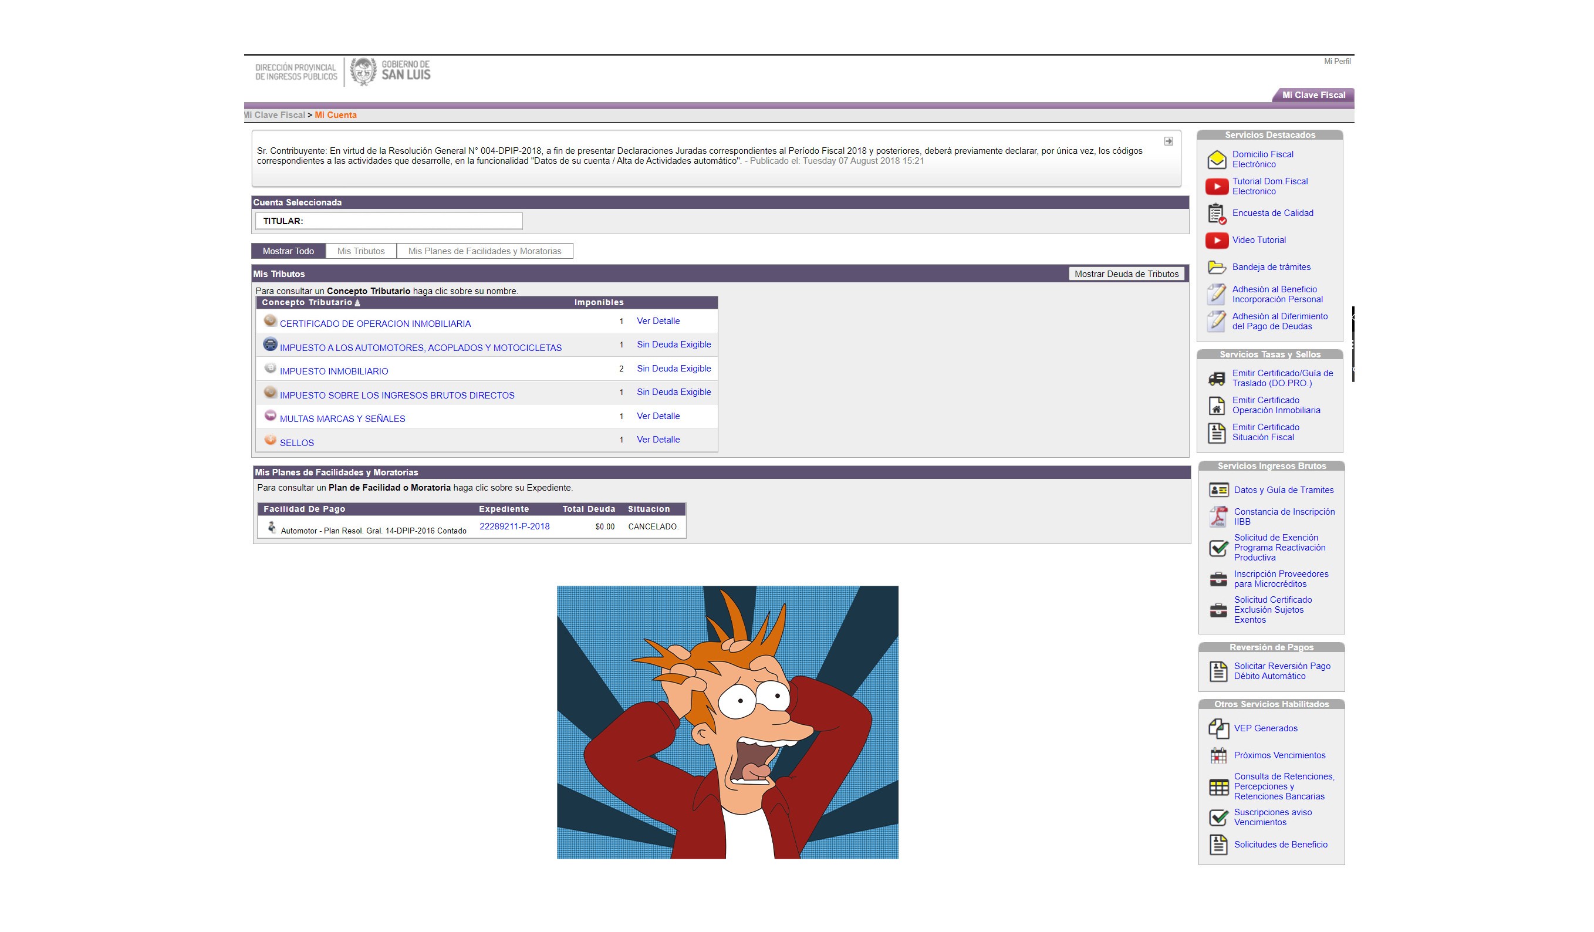The width and height of the screenshot is (1594, 932).
Task: Click the Tutorial Dom.Fiscal Electronico YouTube icon
Action: 1217,187
